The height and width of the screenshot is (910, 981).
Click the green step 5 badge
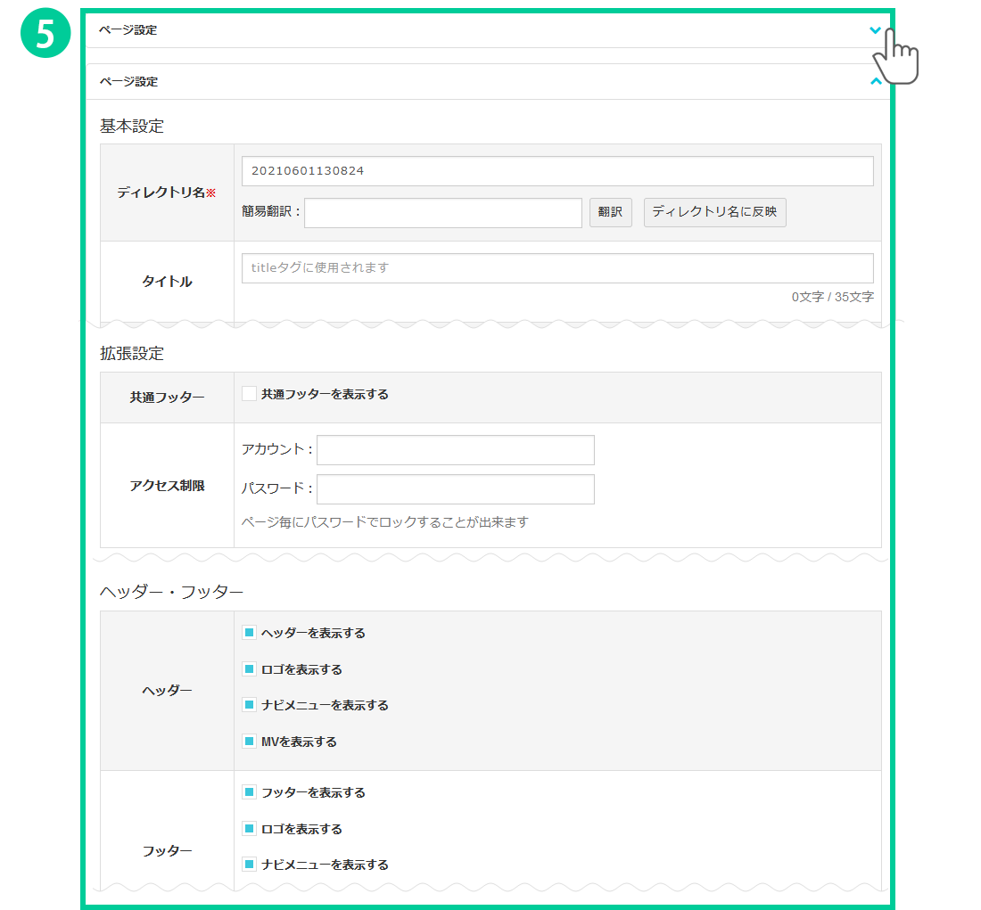tap(45, 33)
